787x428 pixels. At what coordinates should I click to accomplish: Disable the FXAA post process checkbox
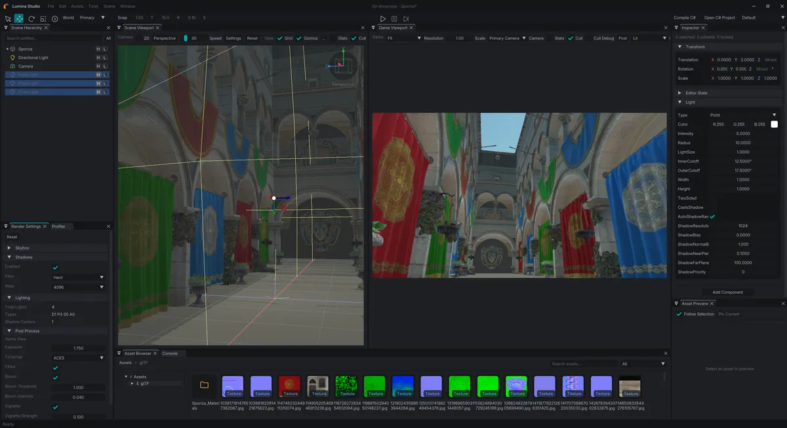coord(55,368)
